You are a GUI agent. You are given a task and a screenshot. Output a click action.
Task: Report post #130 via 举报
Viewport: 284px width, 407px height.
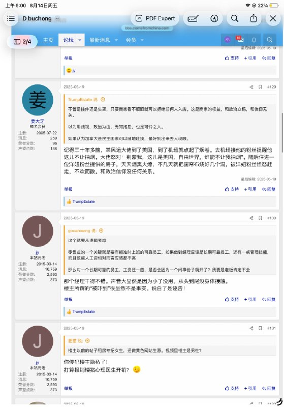69,299
